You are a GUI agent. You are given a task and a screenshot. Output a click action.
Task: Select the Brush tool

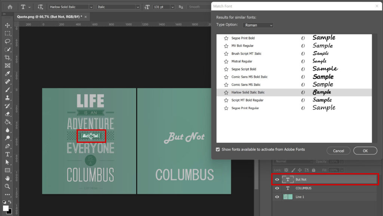[x=7, y=90]
